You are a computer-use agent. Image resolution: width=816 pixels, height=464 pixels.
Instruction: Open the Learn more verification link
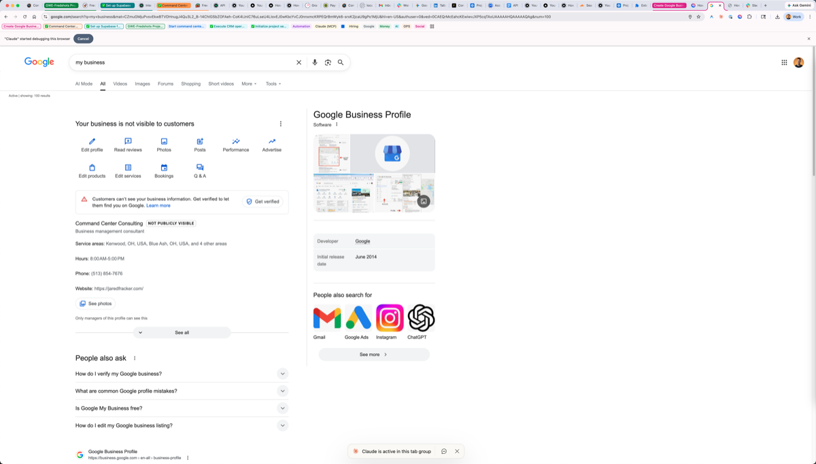tap(158, 205)
